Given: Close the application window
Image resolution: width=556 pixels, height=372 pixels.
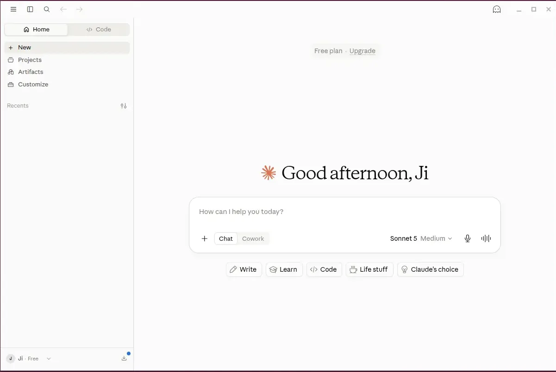Looking at the screenshot, I should [x=548, y=9].
